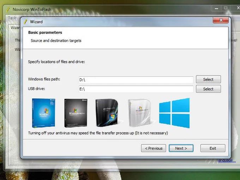This screenshot has width=240, height=180.
Task: Minimize the Novicorp WinToFlash main window
Action: 216,8
